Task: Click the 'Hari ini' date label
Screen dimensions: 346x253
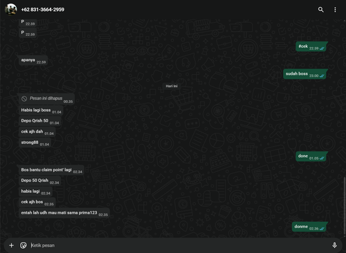Action: (x=172, y=86)
